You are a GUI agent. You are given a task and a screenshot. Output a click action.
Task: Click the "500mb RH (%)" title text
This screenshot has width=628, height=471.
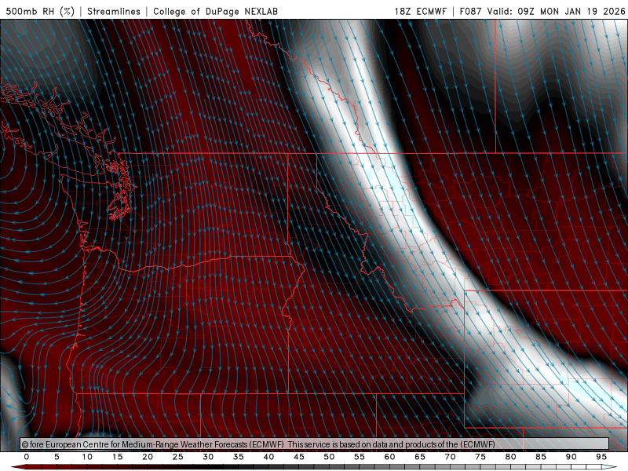click(40, 11)
